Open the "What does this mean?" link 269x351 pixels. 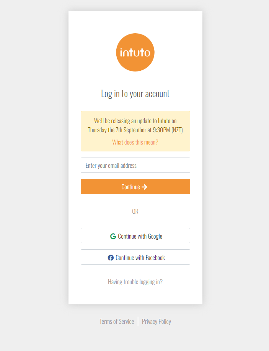point(135,142)
